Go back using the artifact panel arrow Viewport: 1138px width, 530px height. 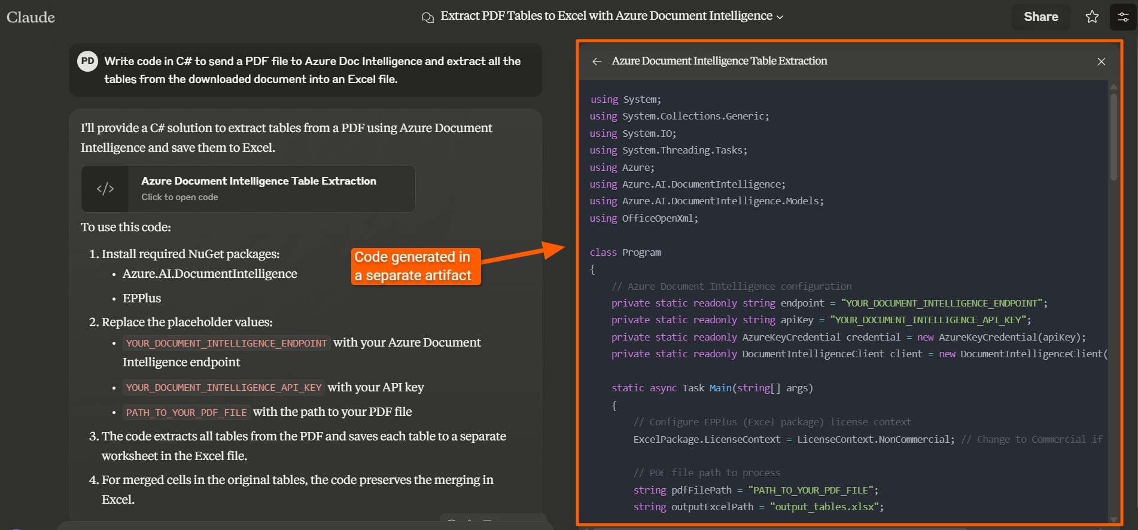tap(597, 62)
